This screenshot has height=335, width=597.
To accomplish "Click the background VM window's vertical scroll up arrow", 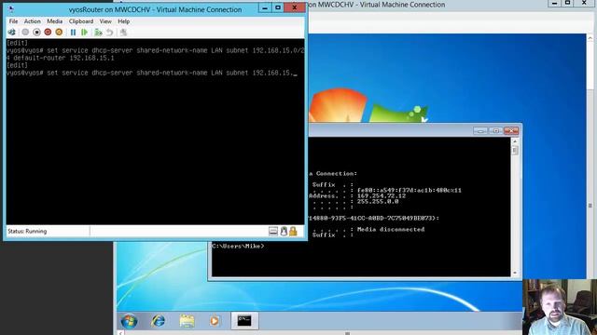I will pyautogui.click(x=590, y=38).
